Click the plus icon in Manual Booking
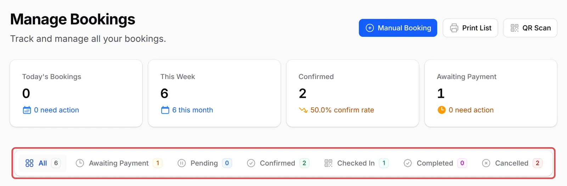This screenshot has width=567, height=186. click(x=370, y=28)
